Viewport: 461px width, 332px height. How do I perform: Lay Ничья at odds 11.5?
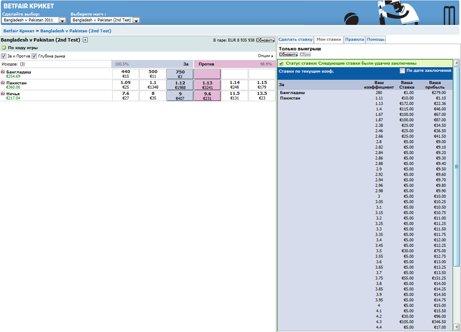235,96
